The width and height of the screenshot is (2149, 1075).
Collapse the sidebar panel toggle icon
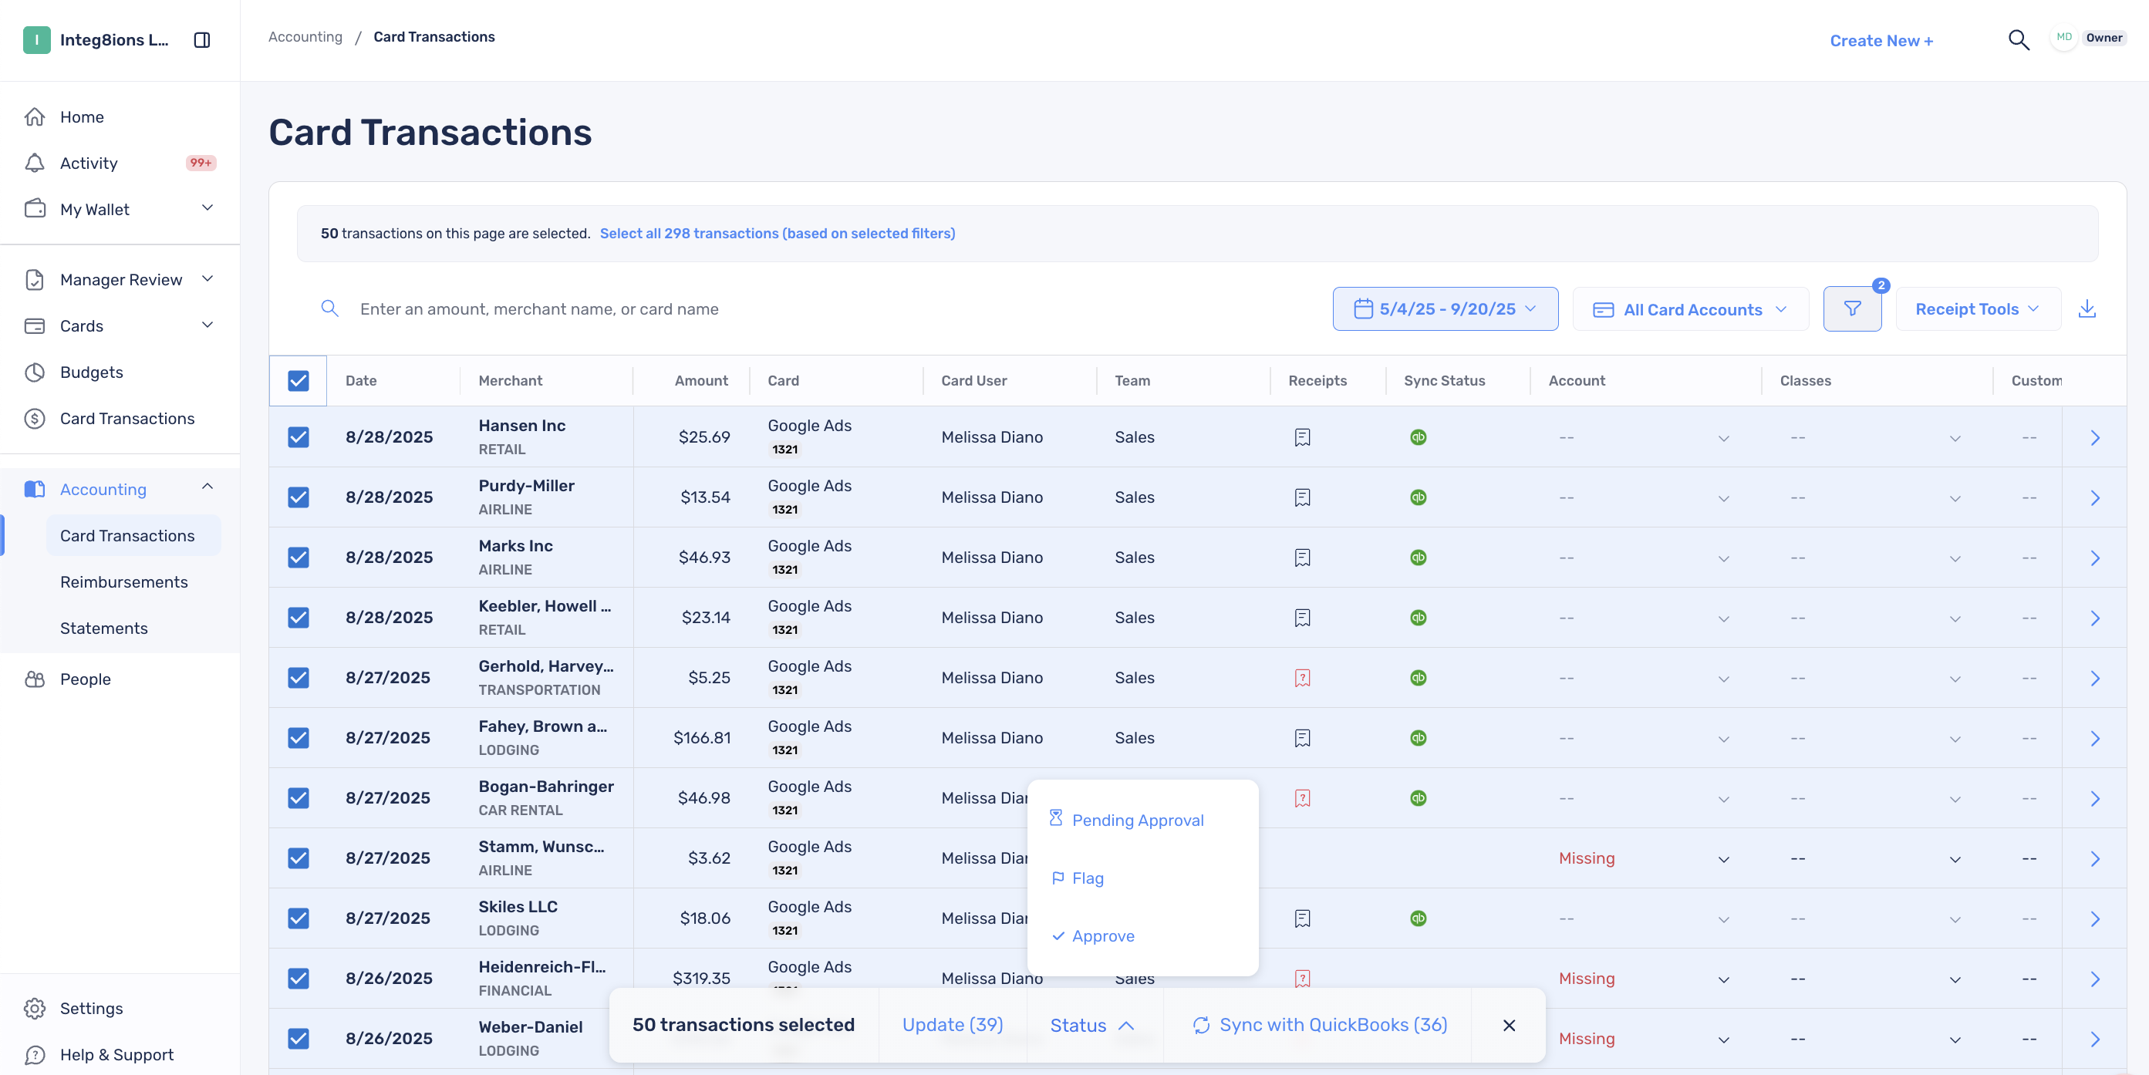point(202,40)
